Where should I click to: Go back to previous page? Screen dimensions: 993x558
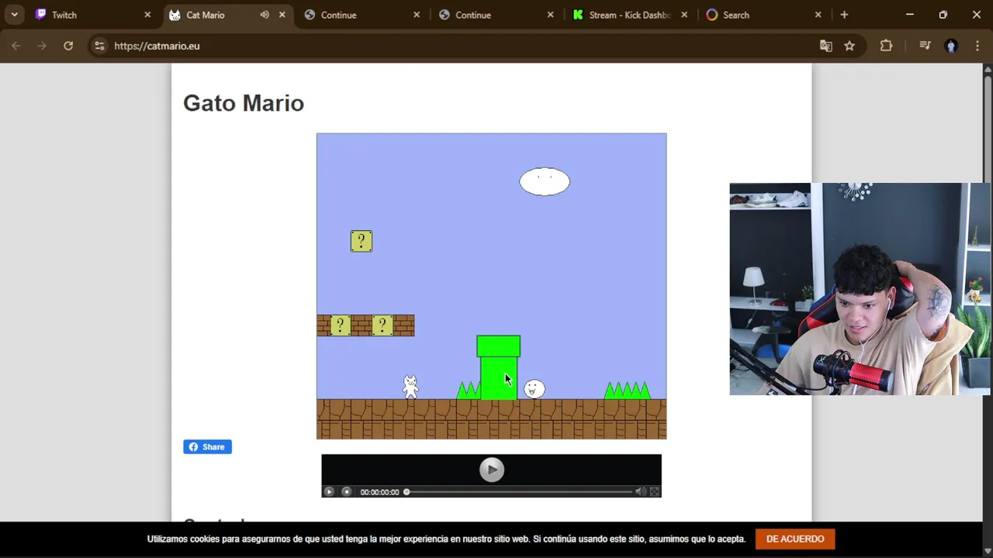16,46
